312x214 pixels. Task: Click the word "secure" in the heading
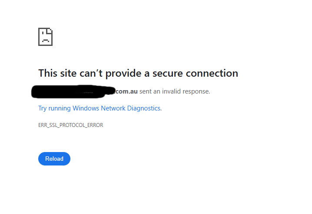point(168,73)
